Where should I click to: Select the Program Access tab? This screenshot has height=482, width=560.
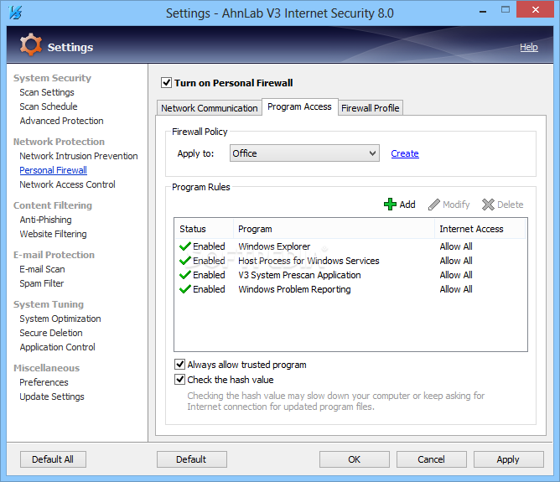pyautogui.click(x=299, y=106)
